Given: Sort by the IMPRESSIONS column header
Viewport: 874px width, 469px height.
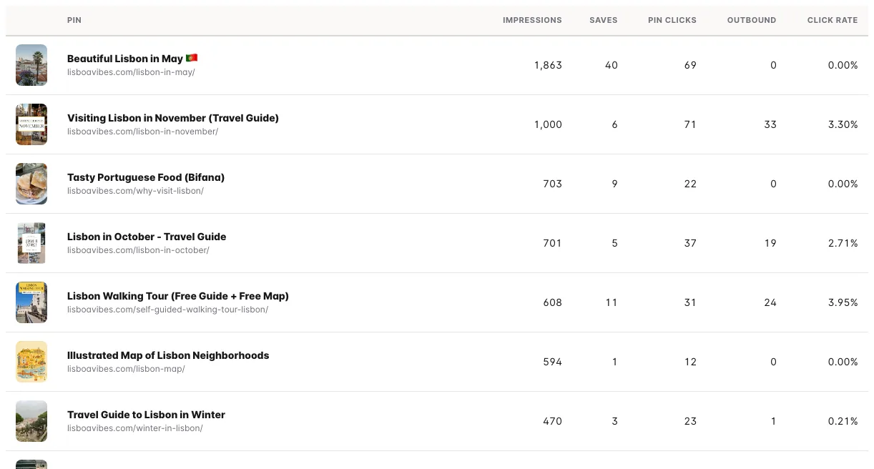Looking at the screenshot, I should tap(532, 20).
